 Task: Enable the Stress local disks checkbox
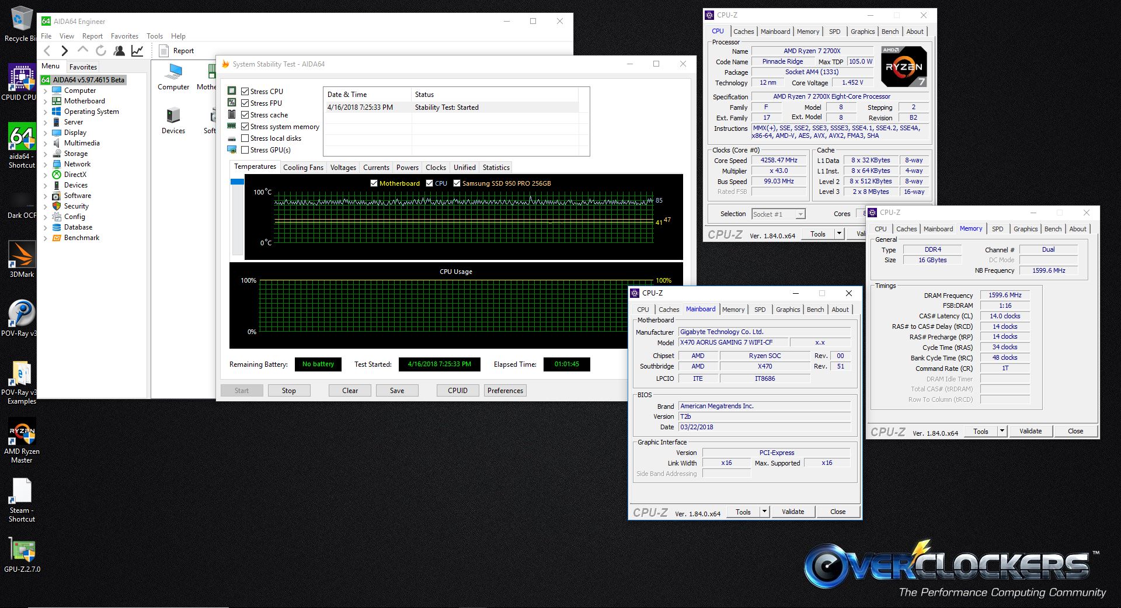coord(245,138)
